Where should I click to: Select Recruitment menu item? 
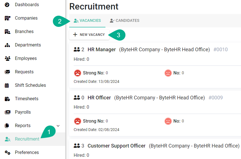33,139
